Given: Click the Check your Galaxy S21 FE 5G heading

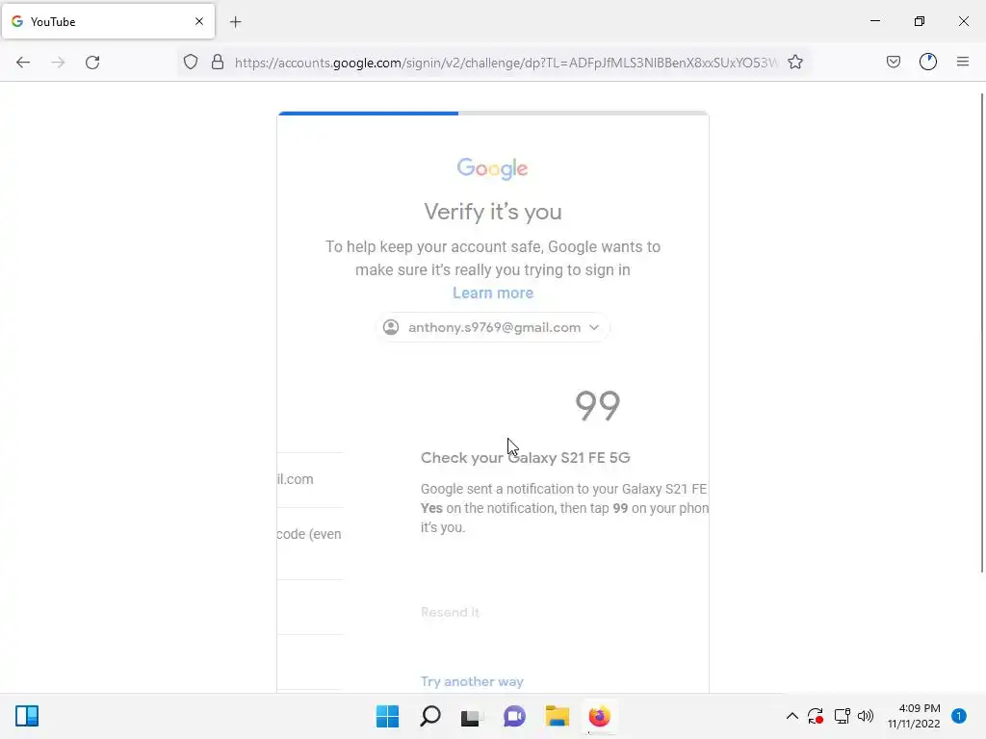Looking at the screenshot, I should [x=526, y=457].
